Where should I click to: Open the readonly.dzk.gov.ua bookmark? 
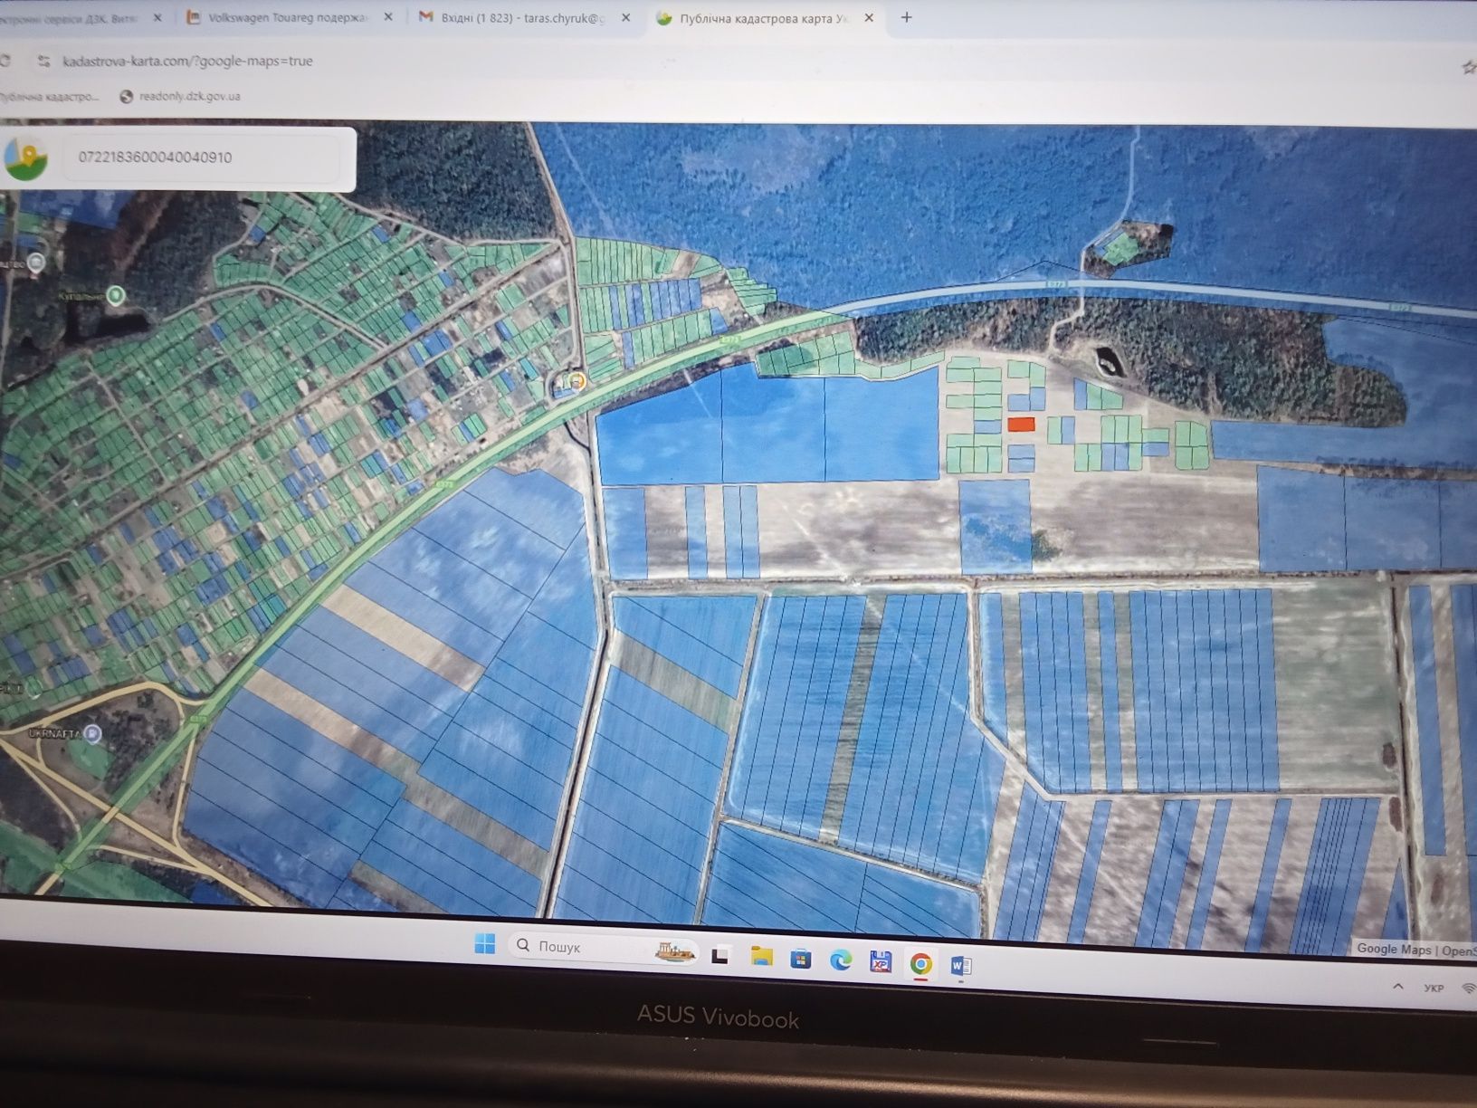(180, 96)
